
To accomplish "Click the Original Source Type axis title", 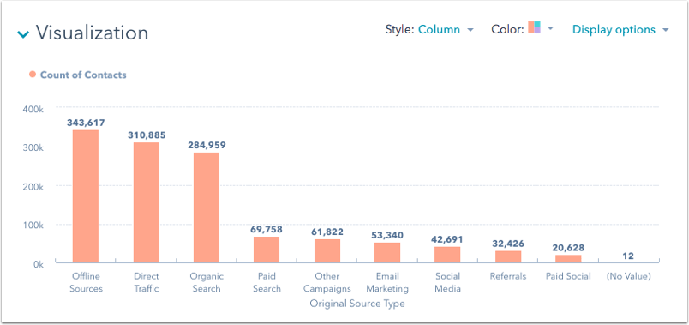I will (x=357, y=304).
